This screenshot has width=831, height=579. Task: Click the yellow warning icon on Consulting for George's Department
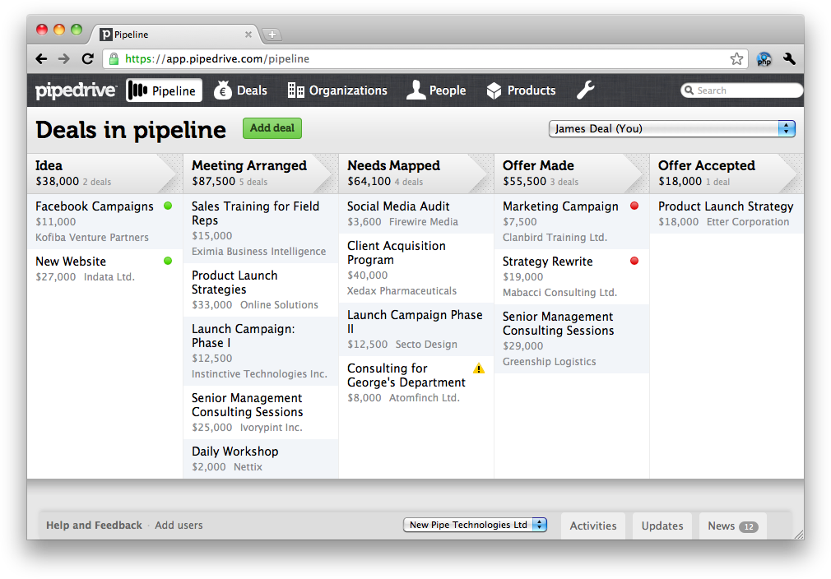479,368
